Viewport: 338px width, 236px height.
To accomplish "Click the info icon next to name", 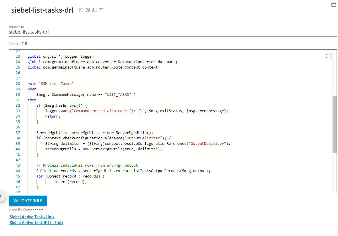I will click(x=22, y=27).
